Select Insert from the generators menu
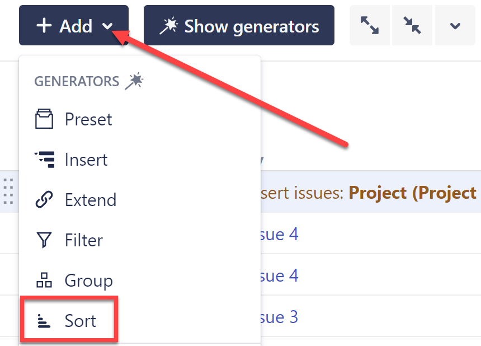 coord(86,160)
